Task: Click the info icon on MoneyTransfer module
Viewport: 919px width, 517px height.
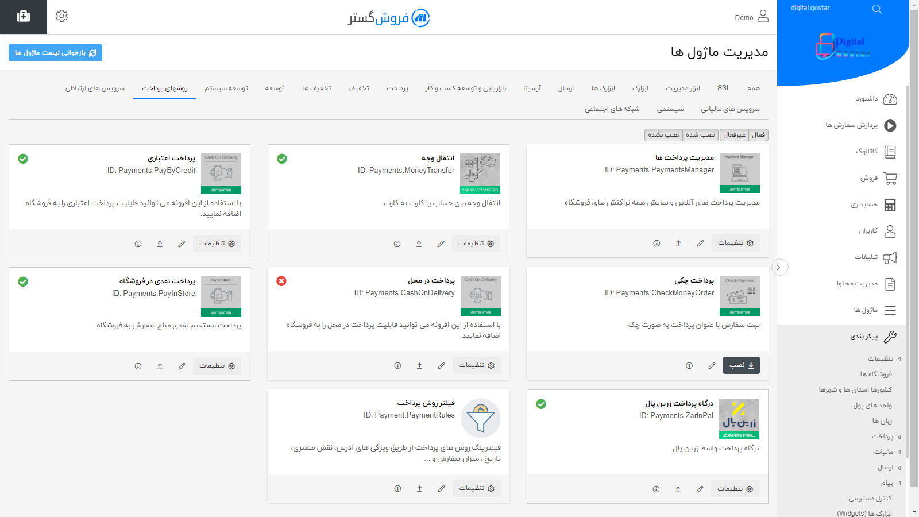Action: point(396,244)
